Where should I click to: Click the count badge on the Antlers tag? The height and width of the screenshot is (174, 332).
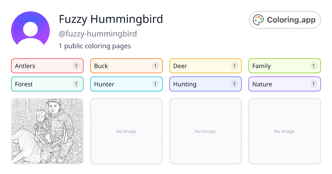click(76, 66)
